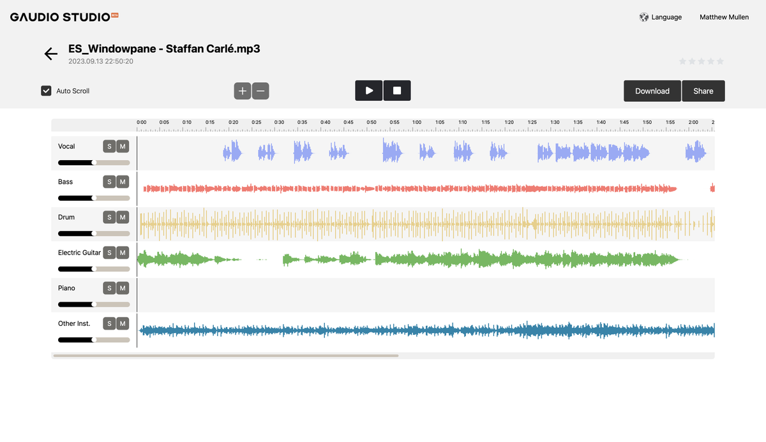
Task: Mute the Electric Guitar stem
Action: [124, 253]
